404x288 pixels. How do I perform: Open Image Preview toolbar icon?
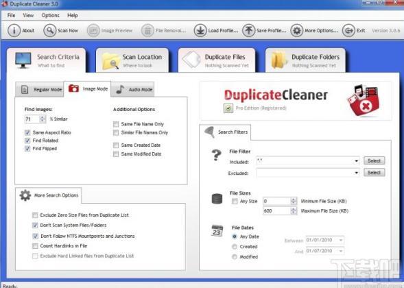tap(93, 30)
